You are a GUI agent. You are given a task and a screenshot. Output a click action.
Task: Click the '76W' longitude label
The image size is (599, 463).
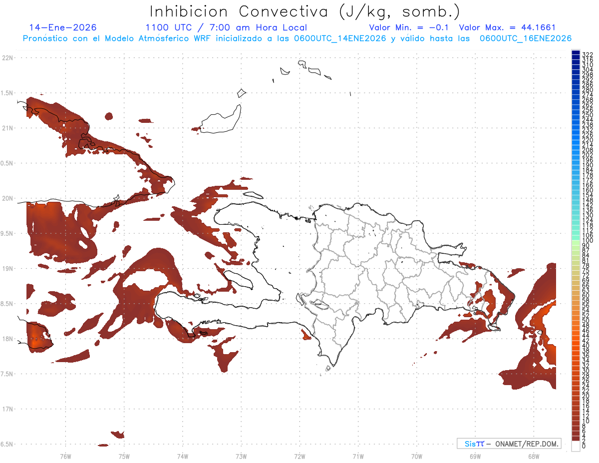click(x=65, y=456)
